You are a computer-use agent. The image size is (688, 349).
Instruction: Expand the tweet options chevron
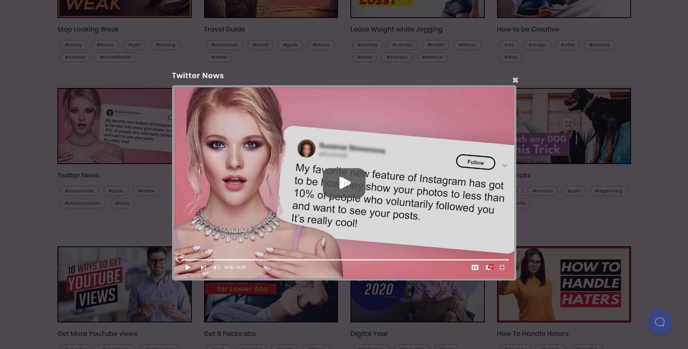pos(505,166)
